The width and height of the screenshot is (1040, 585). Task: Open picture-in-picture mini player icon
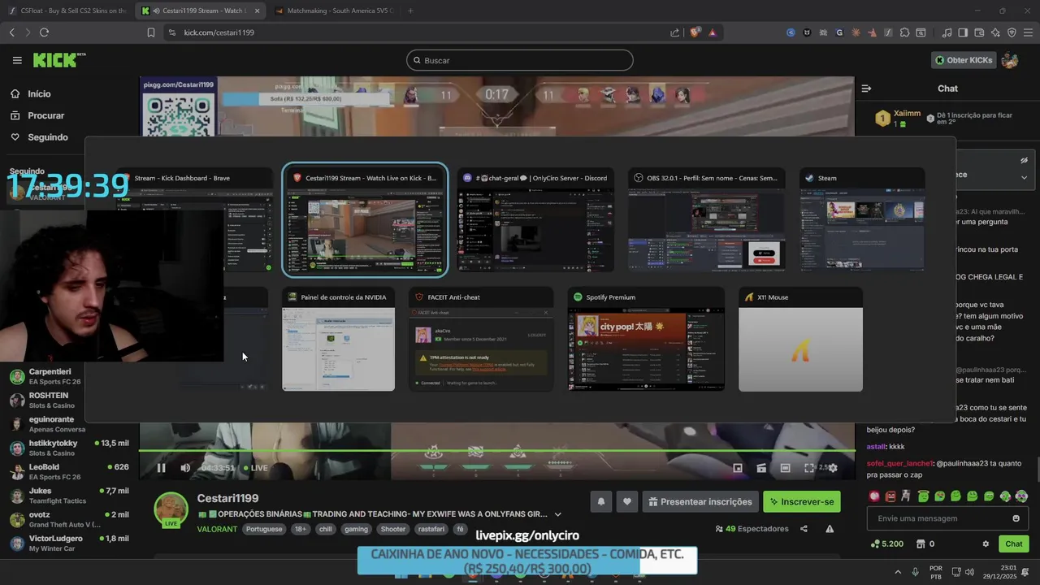click(x=738, y=468)
